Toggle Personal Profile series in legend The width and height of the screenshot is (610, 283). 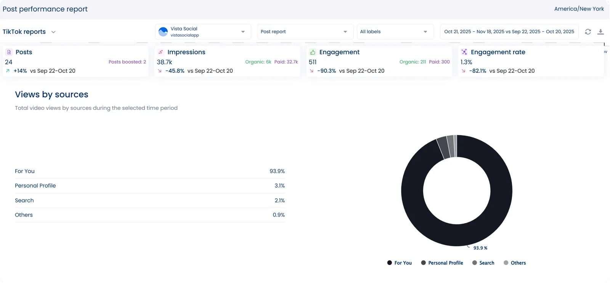(x=442, y=263)
